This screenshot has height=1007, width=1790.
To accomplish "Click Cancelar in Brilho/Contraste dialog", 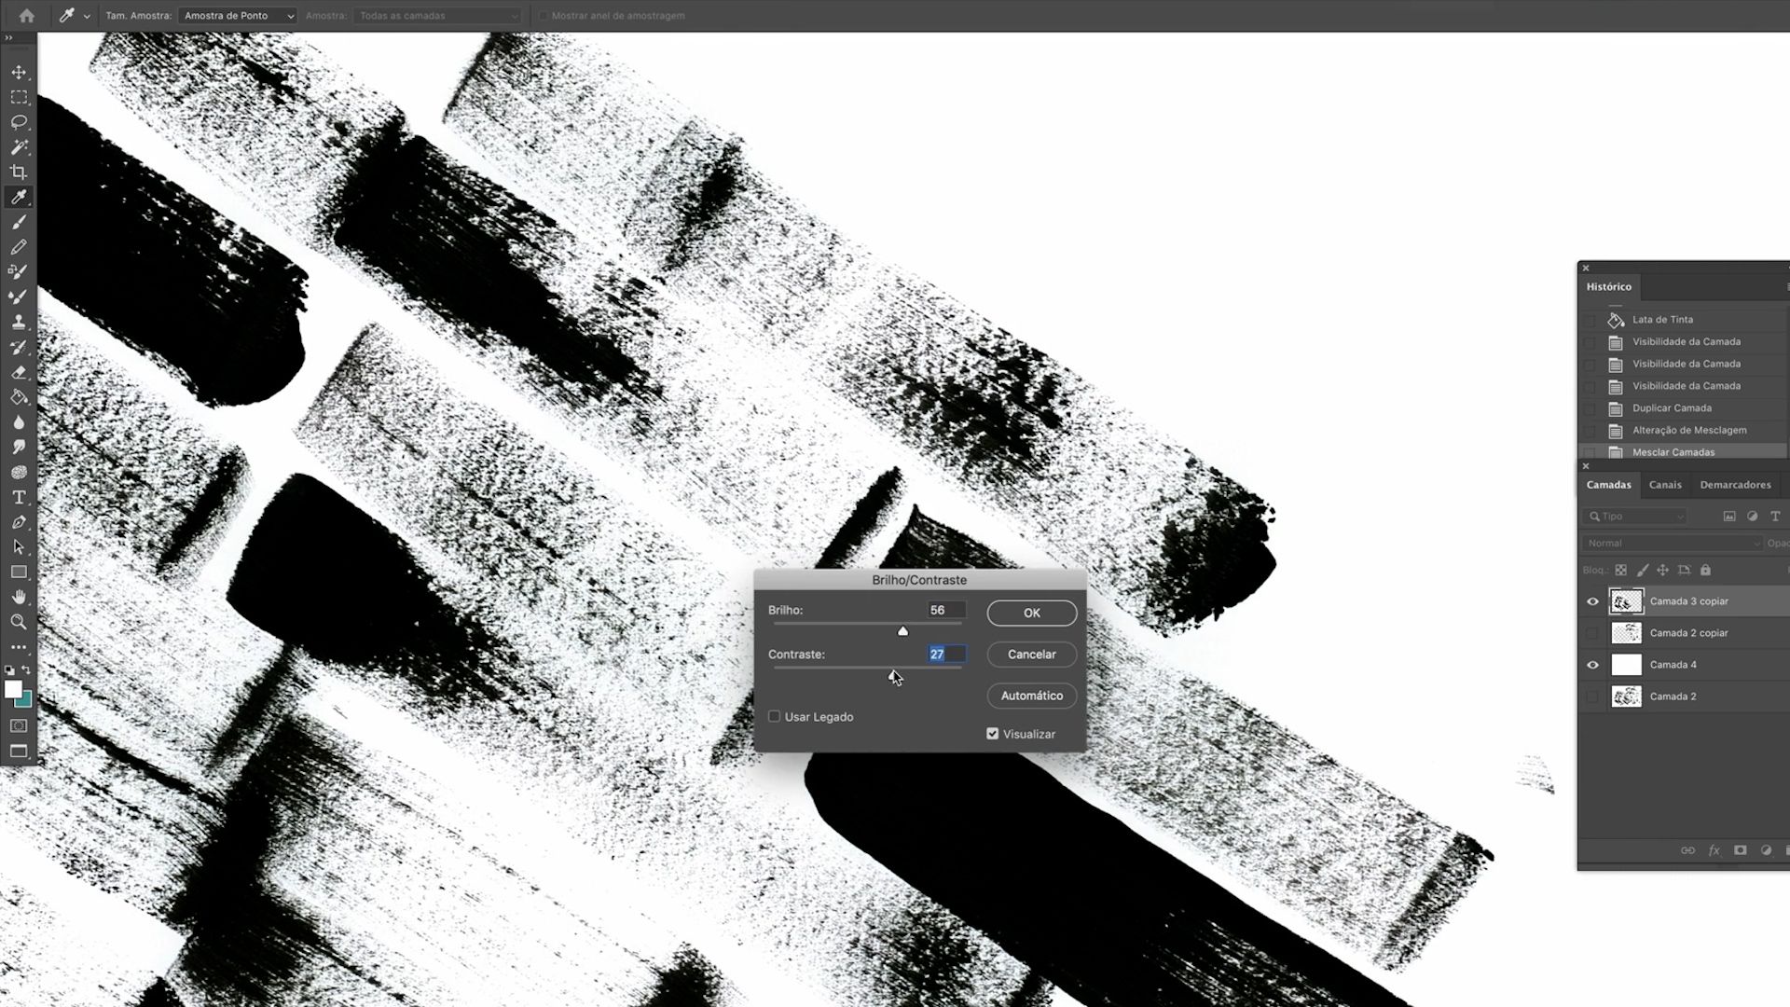I will (1032, 655).
